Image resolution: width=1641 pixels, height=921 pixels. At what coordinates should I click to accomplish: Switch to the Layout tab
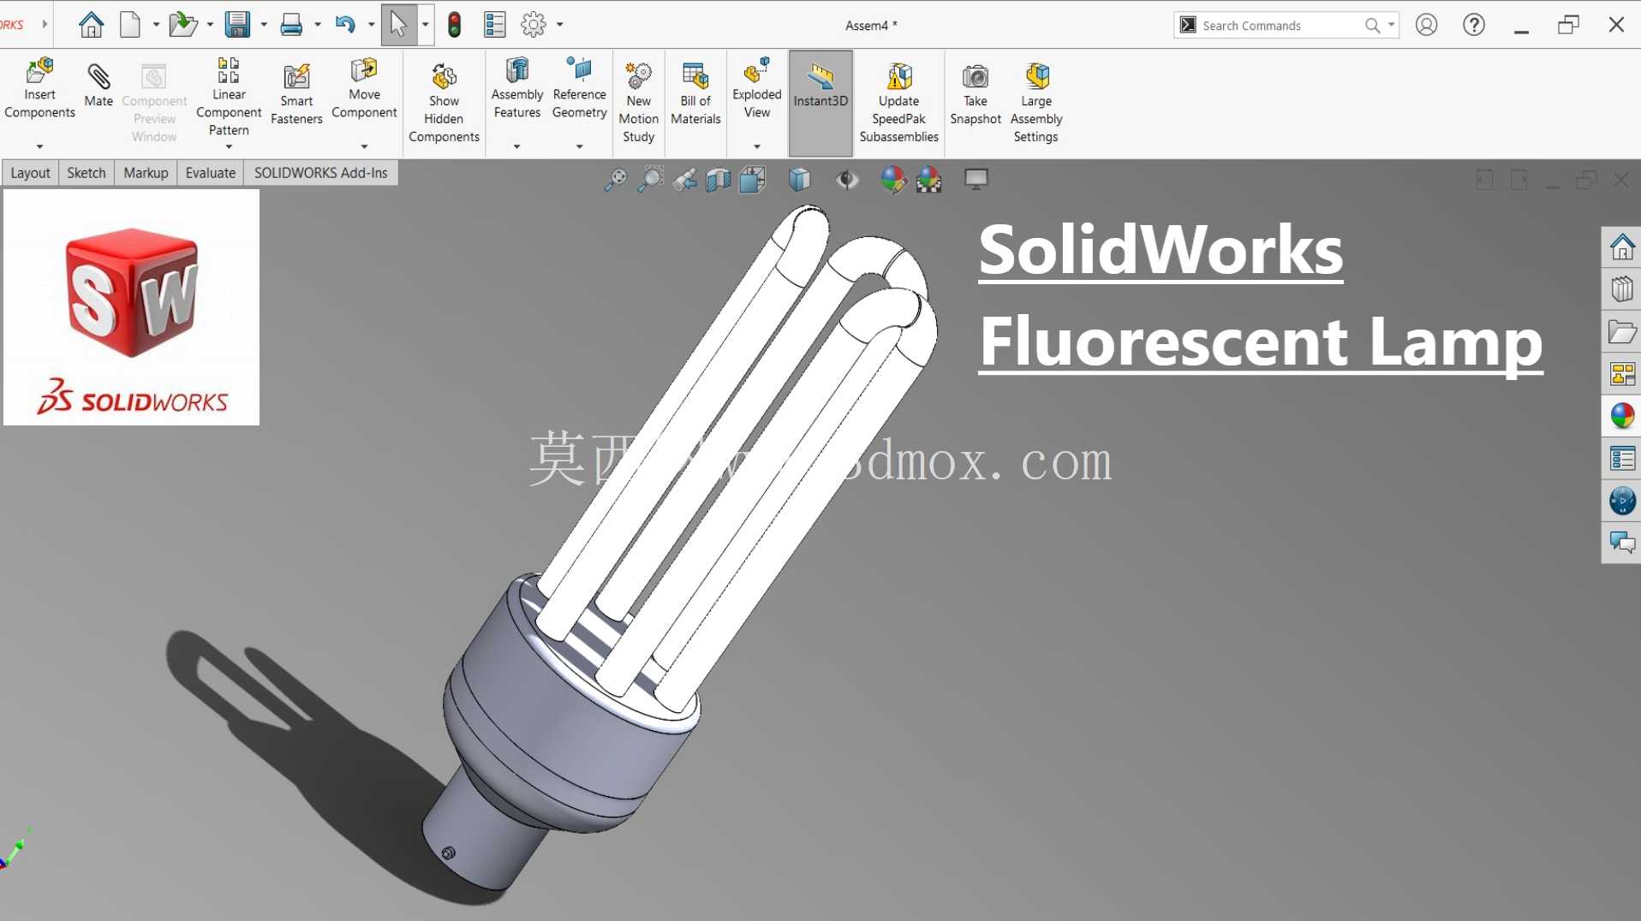point(30,173)
